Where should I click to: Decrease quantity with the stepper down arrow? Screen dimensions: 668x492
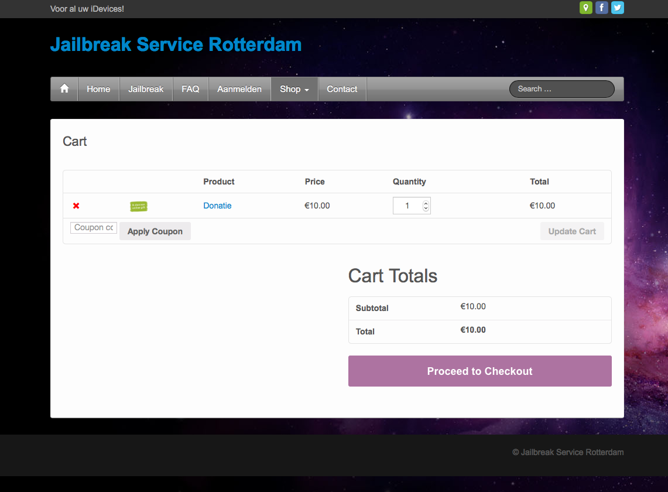[x=426, y=209]
